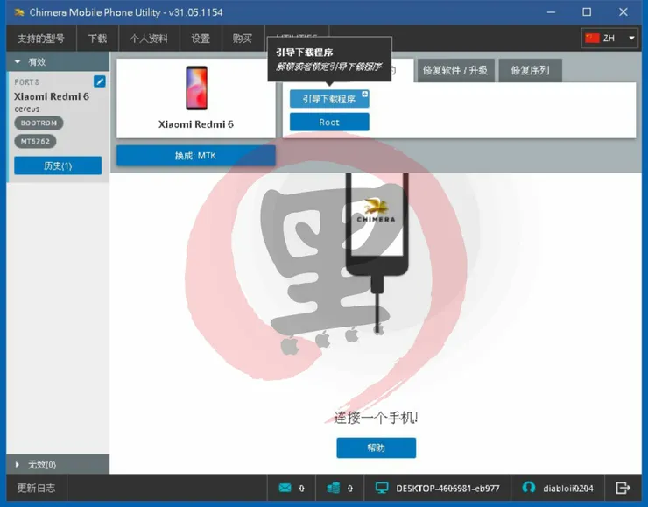Click the 帮助 help button

(376, 447)
